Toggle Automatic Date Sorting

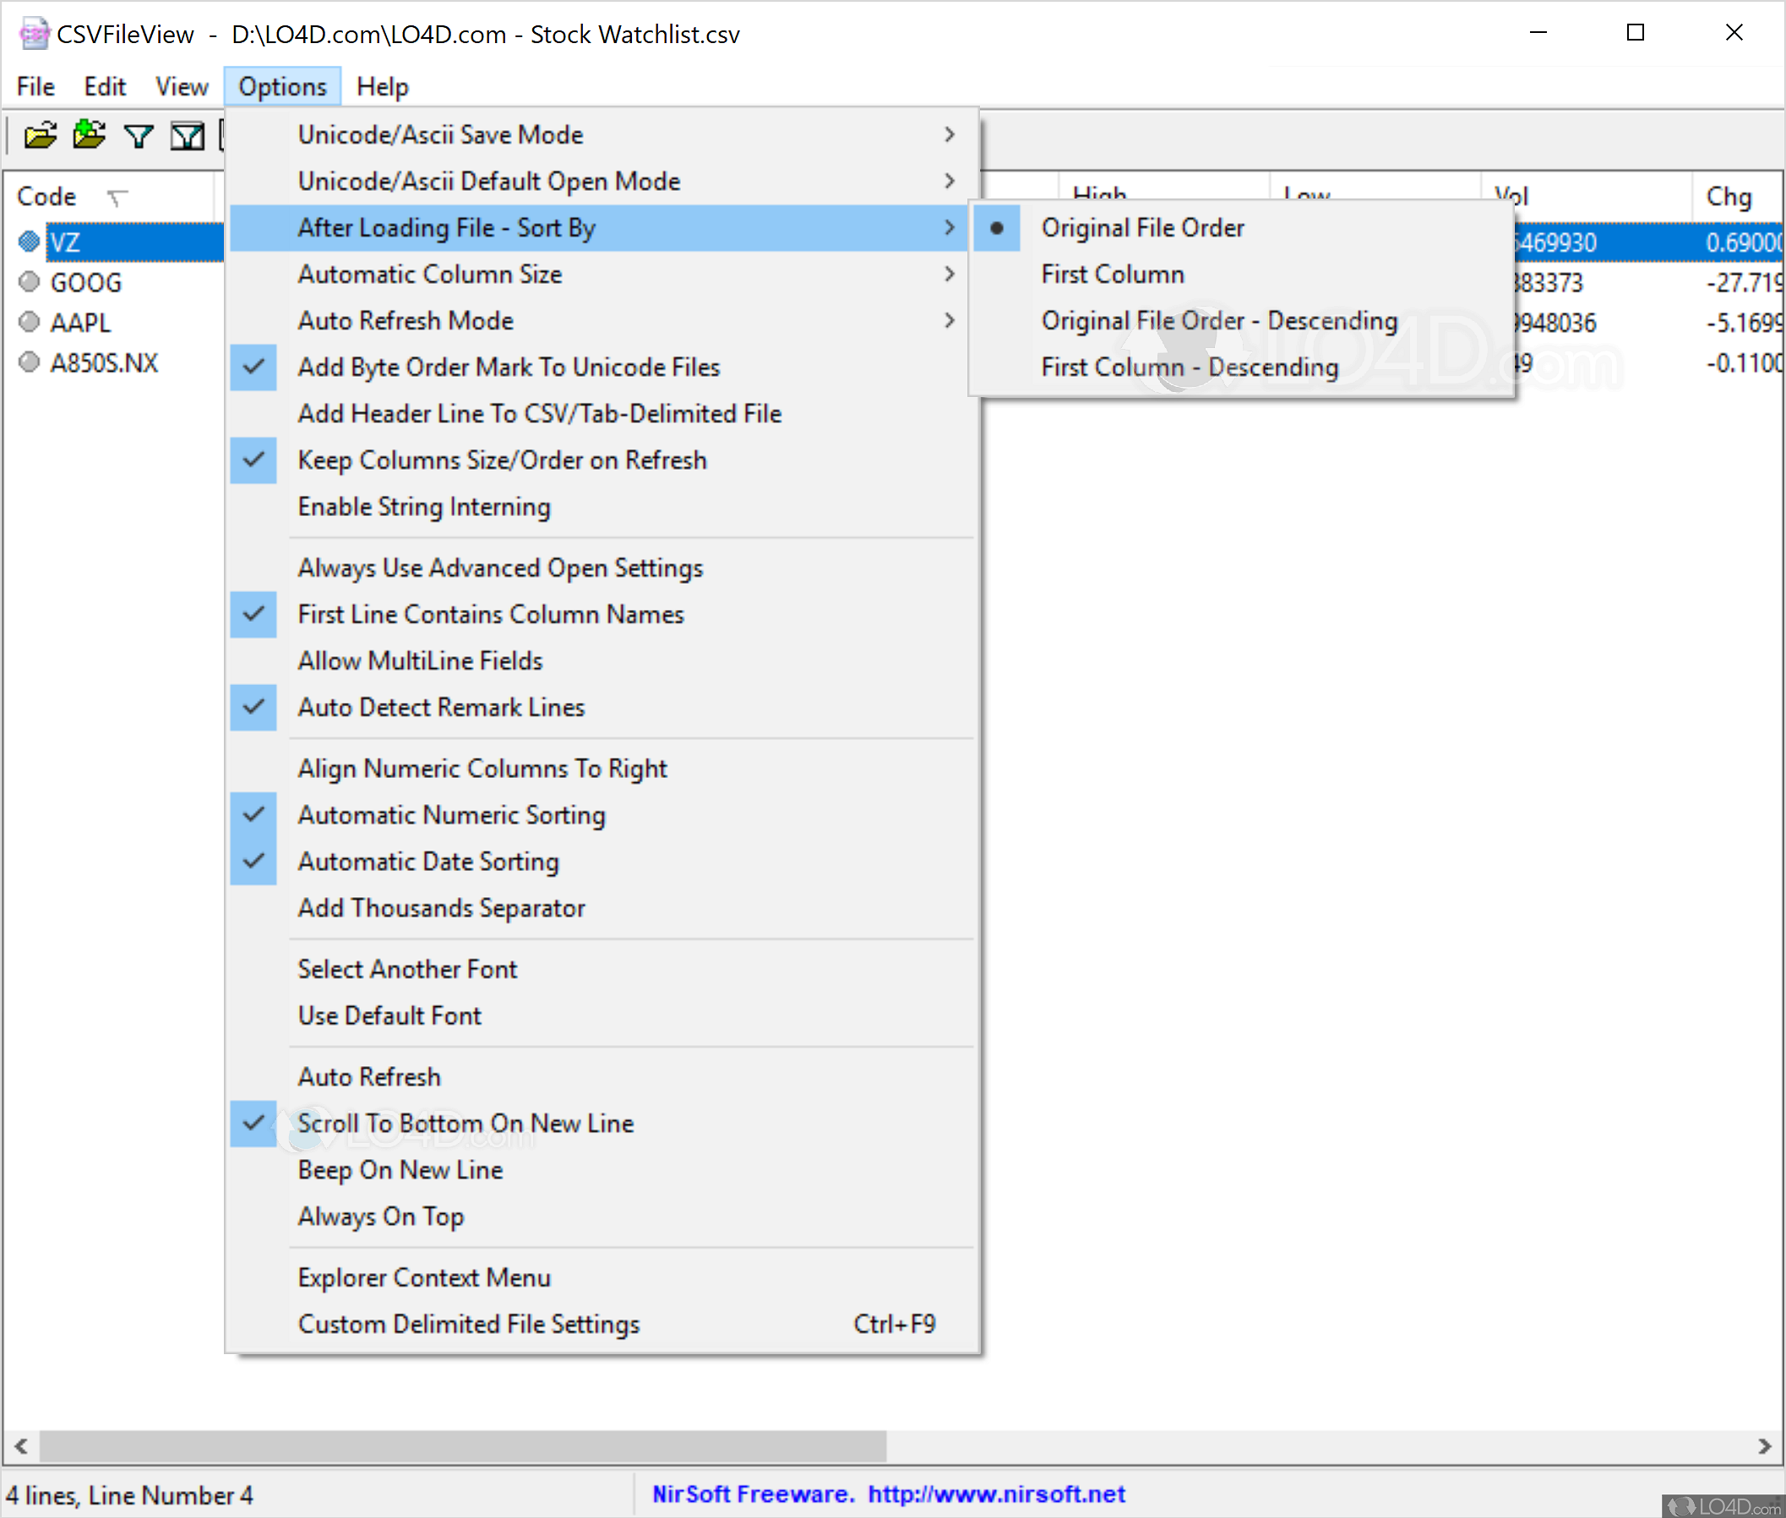603,862
